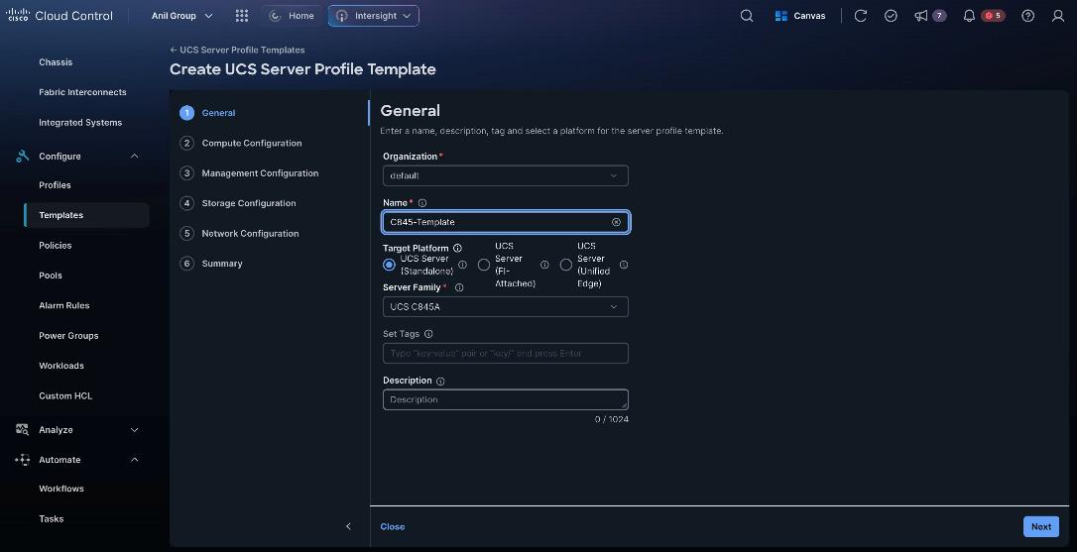Image resolution: width=1077 pixels, height=552 pixels.
Task: Collapse the Configure section chevron
Action: pos(135,156)
